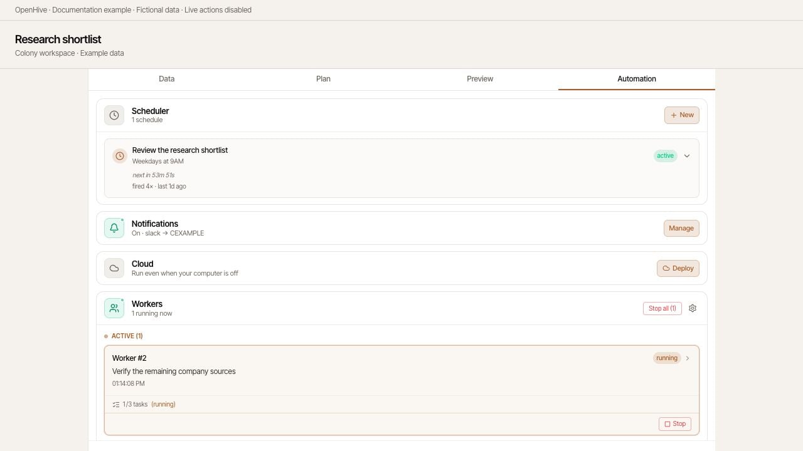Click the 01:14:08 PM timestamp
This screenshot has width=803, height=451.
click(129, 384)
